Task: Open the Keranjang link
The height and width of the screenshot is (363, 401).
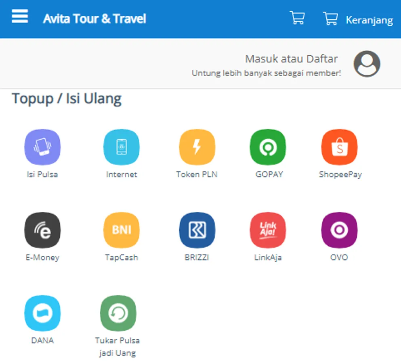Action: click(369, 20)
